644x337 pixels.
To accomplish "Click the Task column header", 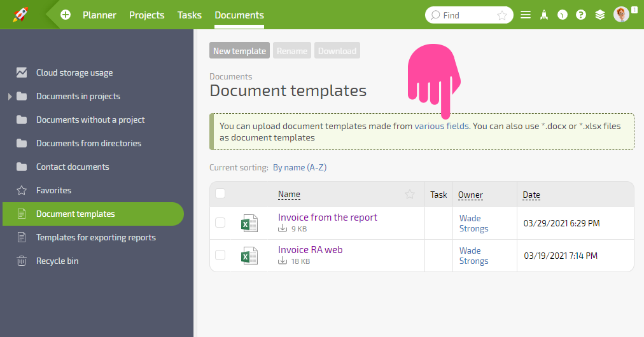I will 438,195.
